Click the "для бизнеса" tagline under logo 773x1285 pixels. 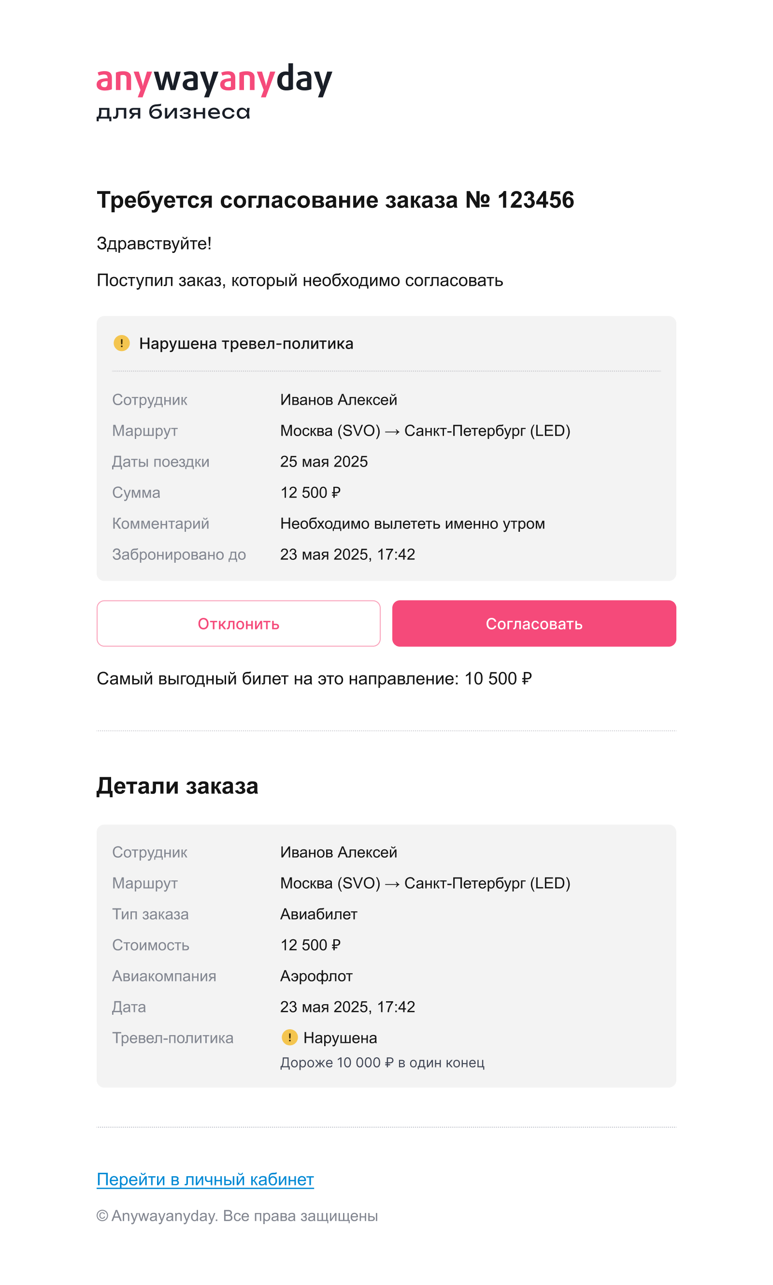(x=173, y=112)
